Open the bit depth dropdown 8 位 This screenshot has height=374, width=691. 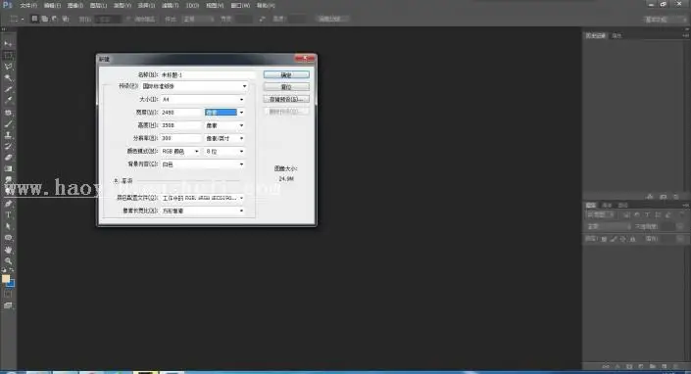[224, 151]
